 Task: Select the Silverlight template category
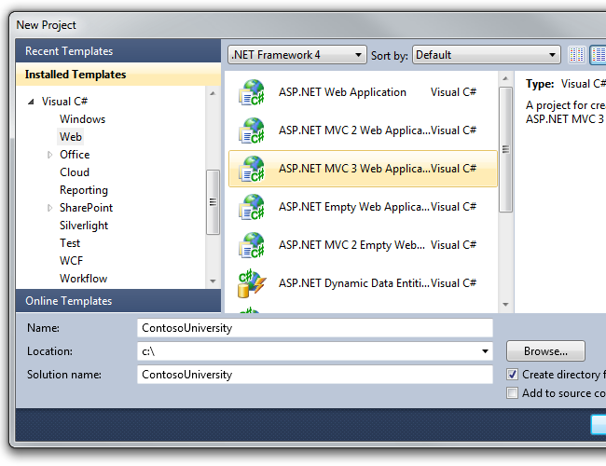[84, 226]
